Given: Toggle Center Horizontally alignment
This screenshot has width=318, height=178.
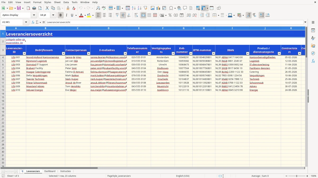Looking at the screenshot, I should click(x=104, y=15).
